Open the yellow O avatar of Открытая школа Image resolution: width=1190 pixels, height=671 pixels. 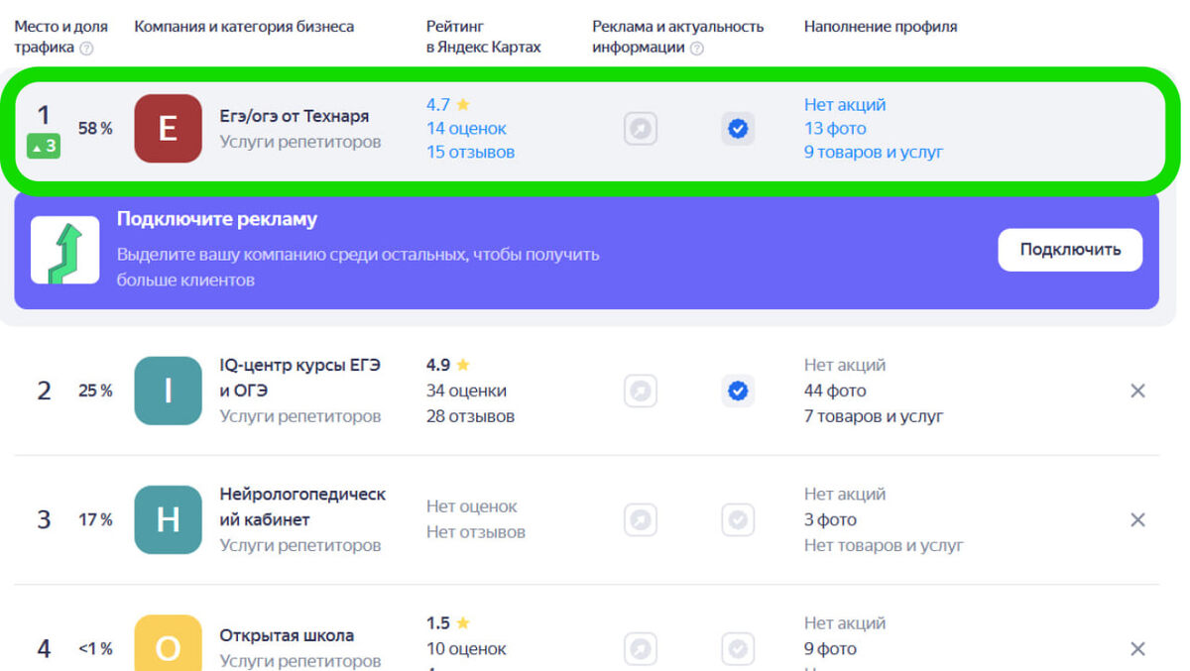tap(168, 643)
